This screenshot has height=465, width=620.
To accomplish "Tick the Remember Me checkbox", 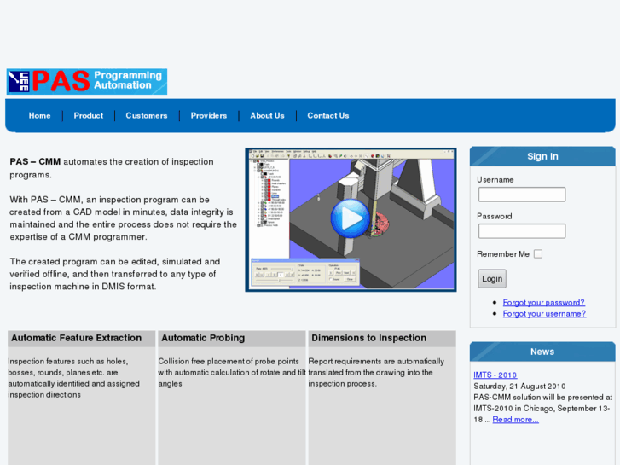I will pos(538,254).
